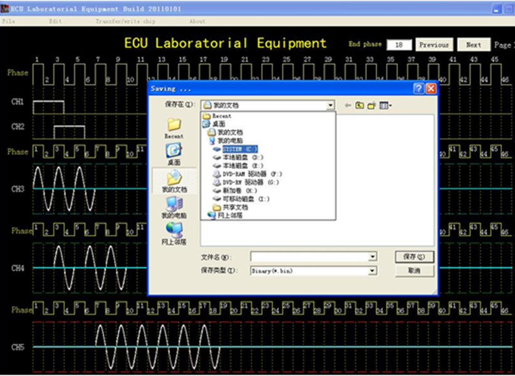Open Desktop shortcut in the places bar
The height and width of the screenshot is (376, 515).
(174, 151)
